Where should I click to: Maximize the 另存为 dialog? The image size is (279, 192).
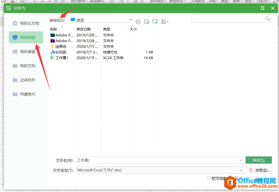coord(263,8)
